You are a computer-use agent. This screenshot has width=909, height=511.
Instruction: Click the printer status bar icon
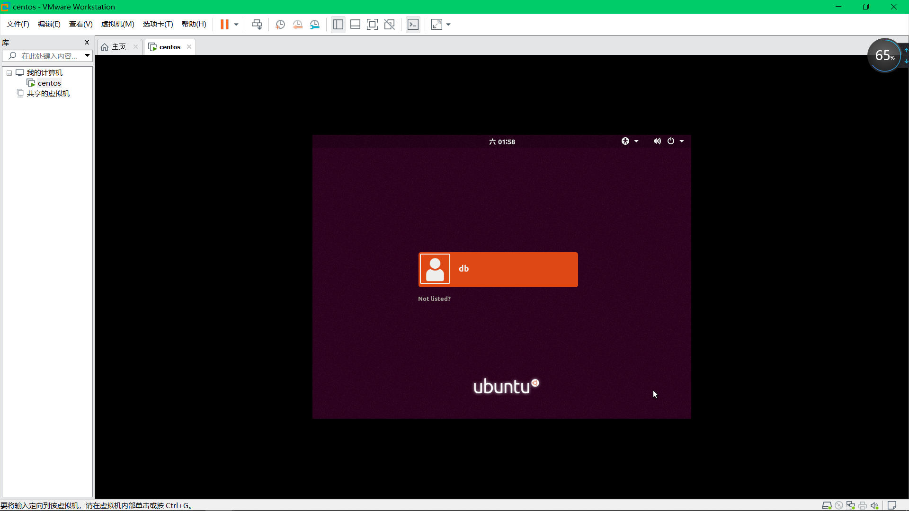pyautogui.click(x=863, y=505)
